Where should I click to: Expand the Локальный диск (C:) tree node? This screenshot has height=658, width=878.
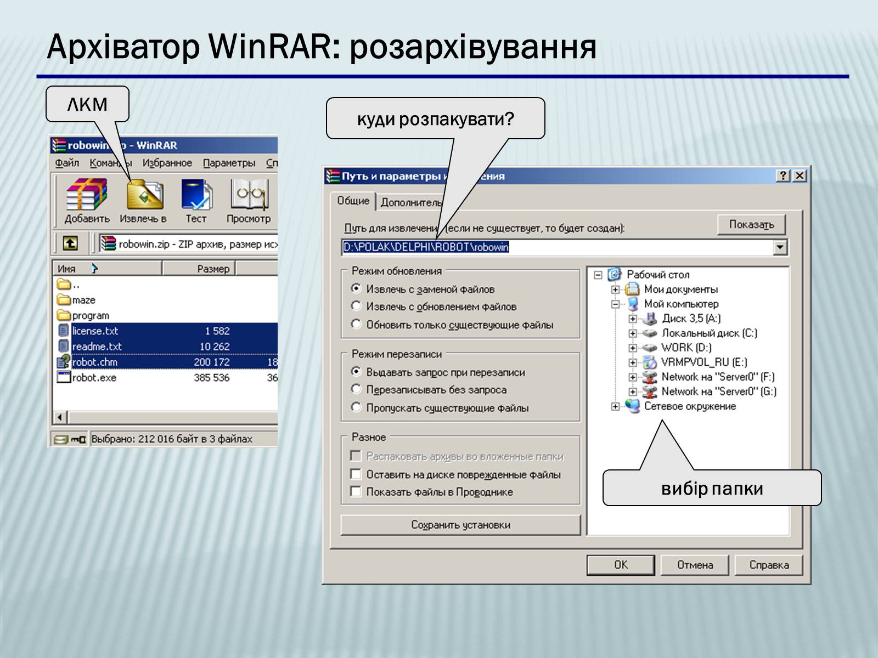(x=633, y=333)
